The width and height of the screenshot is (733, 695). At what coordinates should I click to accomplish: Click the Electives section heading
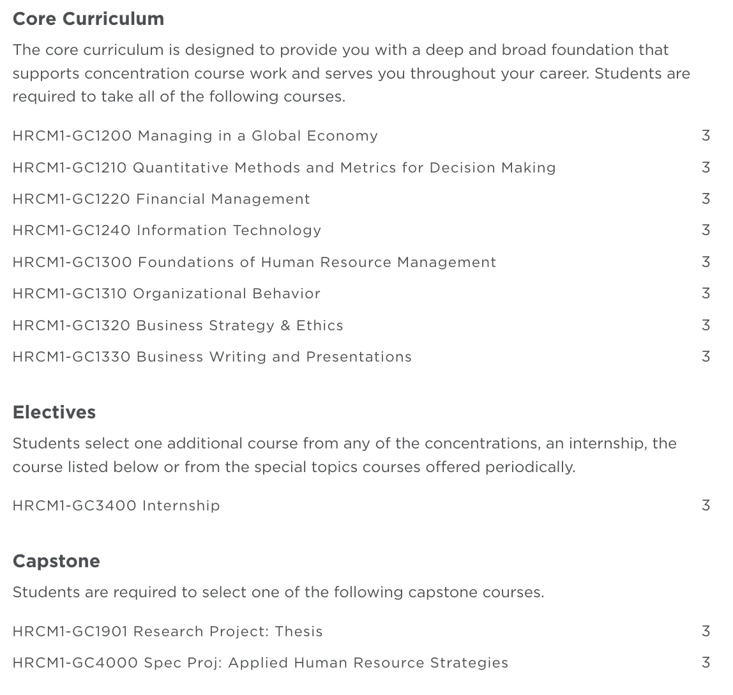pyautogui.click(x=54, y=413)
